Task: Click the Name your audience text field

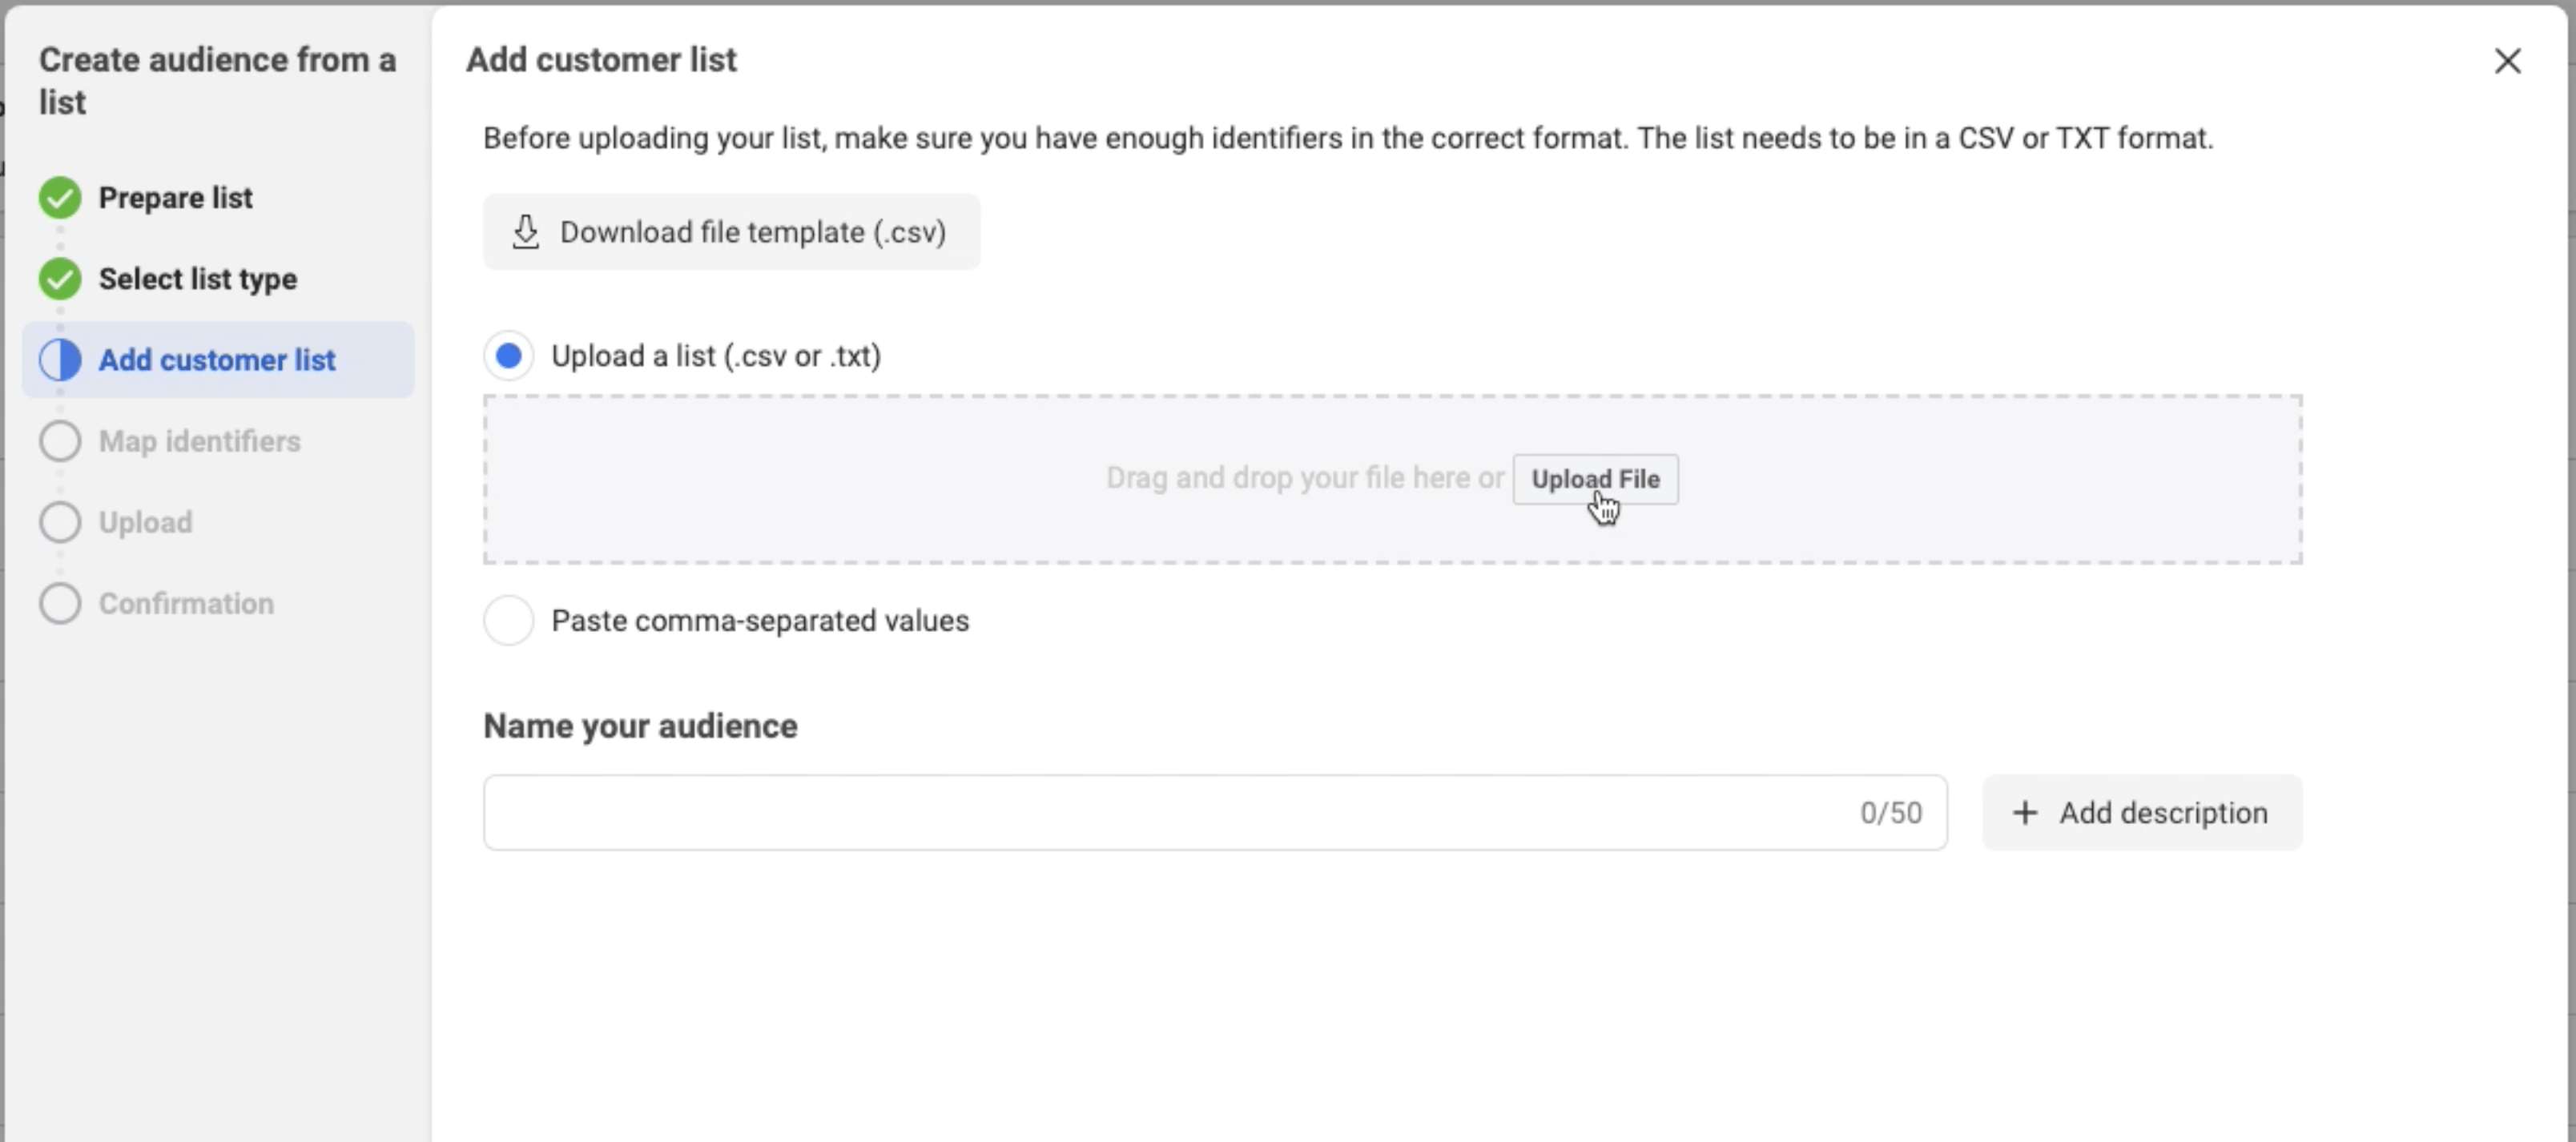Action: (x=1215, y=813)
